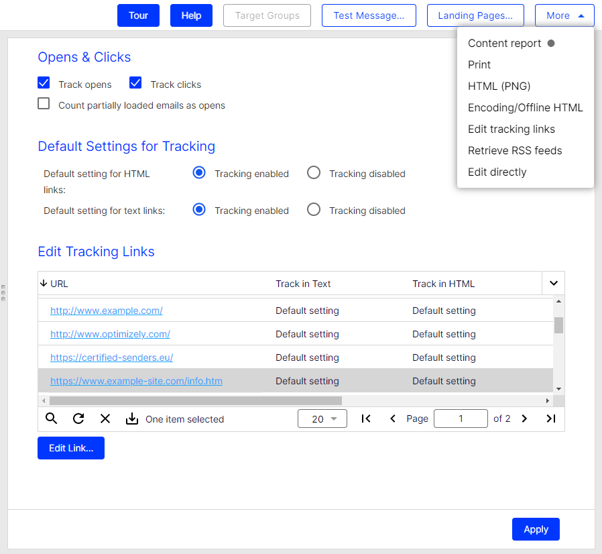Click the vertical scrollbar thumb in the table

click(x=558, y=325)
